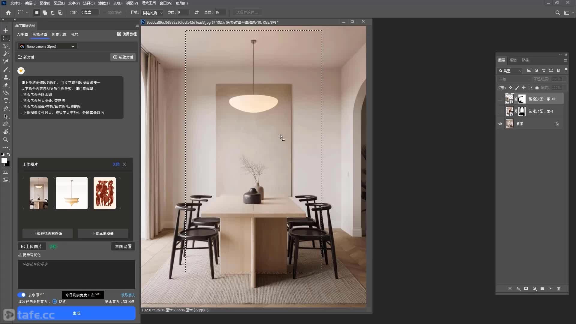The width and height of the screenshot is (576, 324).
Task: Expand the layer 类型 filter dropdown
Action: [x=510, y=71]
